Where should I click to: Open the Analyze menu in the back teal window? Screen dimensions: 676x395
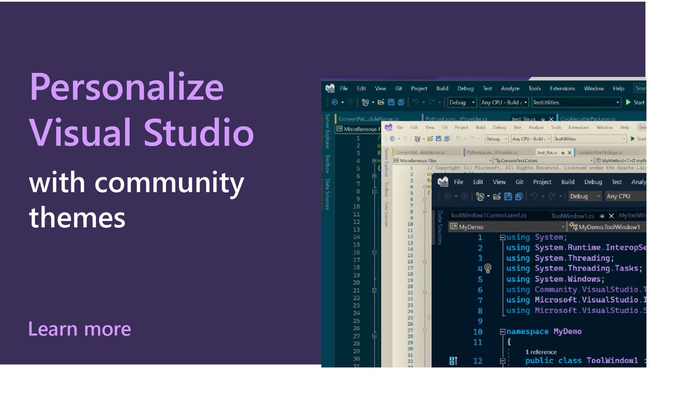[x=510, y=88]
